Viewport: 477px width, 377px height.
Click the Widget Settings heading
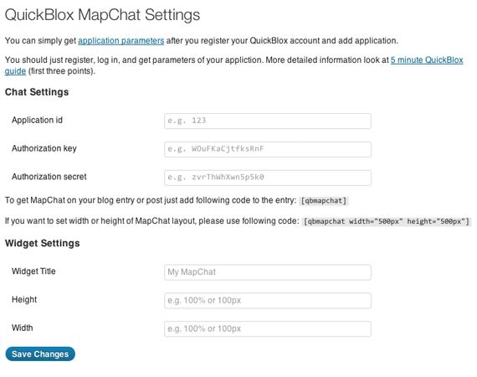point(43,243)
